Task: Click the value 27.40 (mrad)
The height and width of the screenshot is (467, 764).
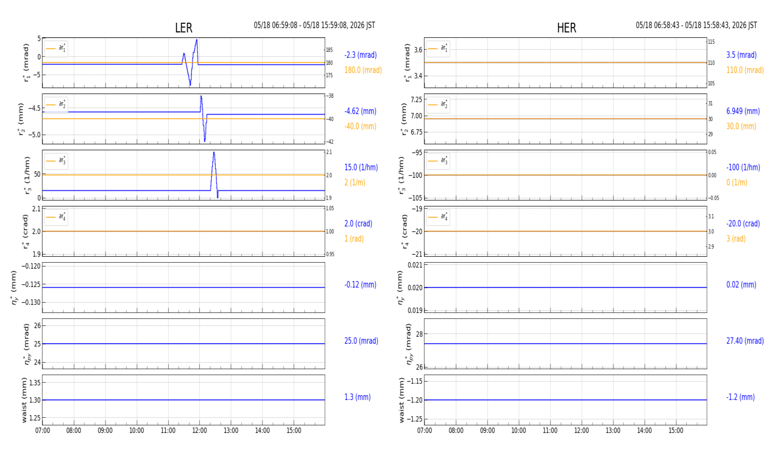Action: pos(745,341)
